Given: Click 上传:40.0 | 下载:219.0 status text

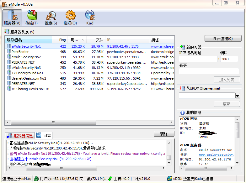Looking at the screenshot, I should click(132, 179).
